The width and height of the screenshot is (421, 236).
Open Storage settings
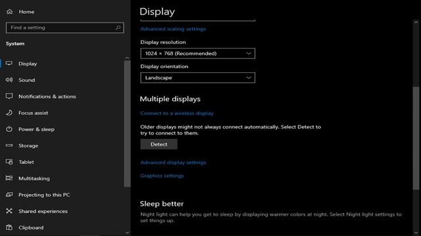pos(28,146)
